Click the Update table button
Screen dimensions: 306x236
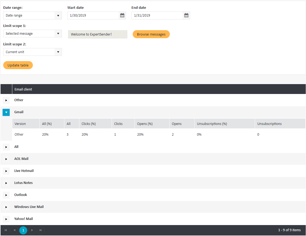click(18, 65)
